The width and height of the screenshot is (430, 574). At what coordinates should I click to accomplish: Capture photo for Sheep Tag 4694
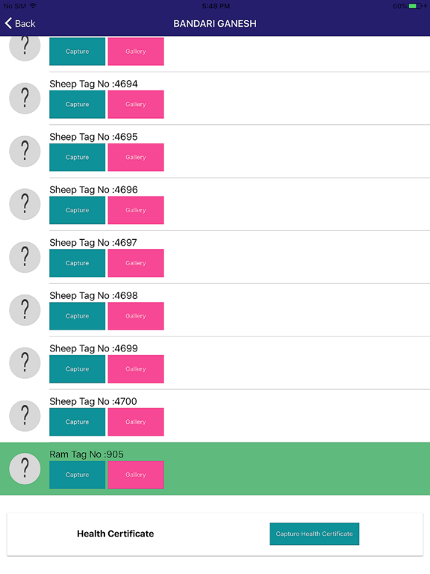(77, 105)
